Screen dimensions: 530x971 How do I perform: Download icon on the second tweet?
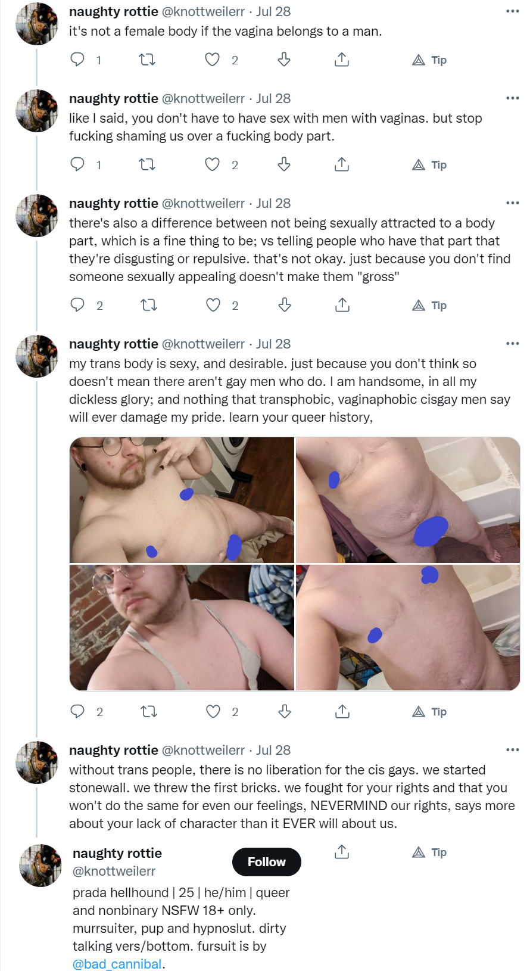click(x=284, y=164)
